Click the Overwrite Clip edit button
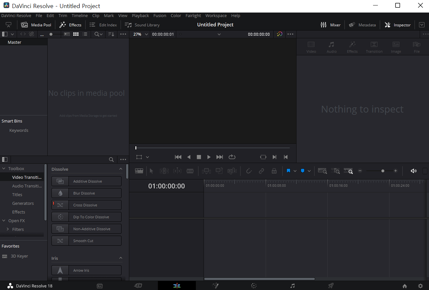 (219, 171)
